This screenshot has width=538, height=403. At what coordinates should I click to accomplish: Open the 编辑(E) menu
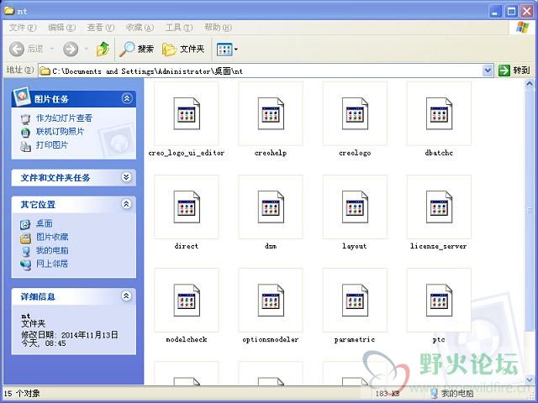click(x=61, y=28)
